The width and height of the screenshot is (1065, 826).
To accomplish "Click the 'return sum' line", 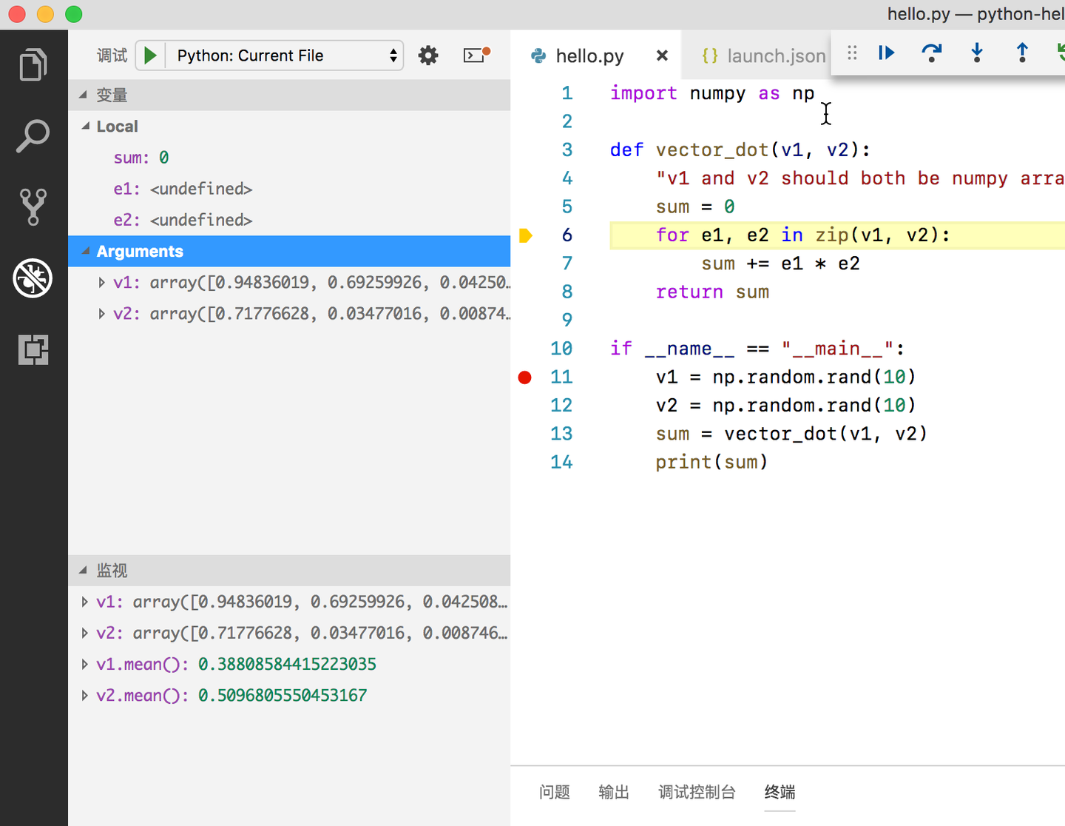I will [x=712, y=292].
